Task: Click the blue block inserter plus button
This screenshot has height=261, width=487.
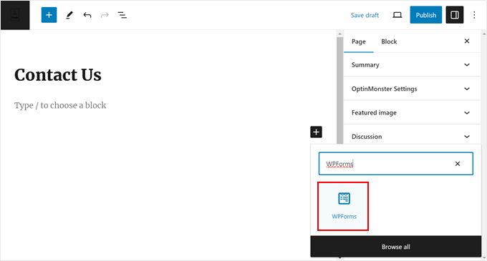Action: [49, 15]
